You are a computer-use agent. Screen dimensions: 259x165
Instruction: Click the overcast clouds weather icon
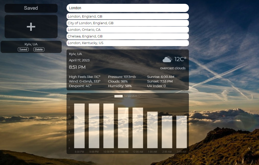coord(167,59)
